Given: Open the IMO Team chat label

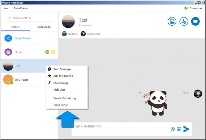Looking at the screenshot, I should 21,80.
